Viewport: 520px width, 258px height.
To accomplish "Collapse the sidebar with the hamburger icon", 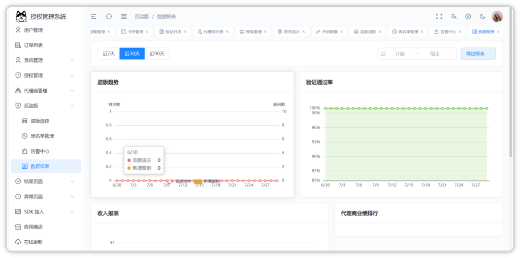I will [93, 17].
